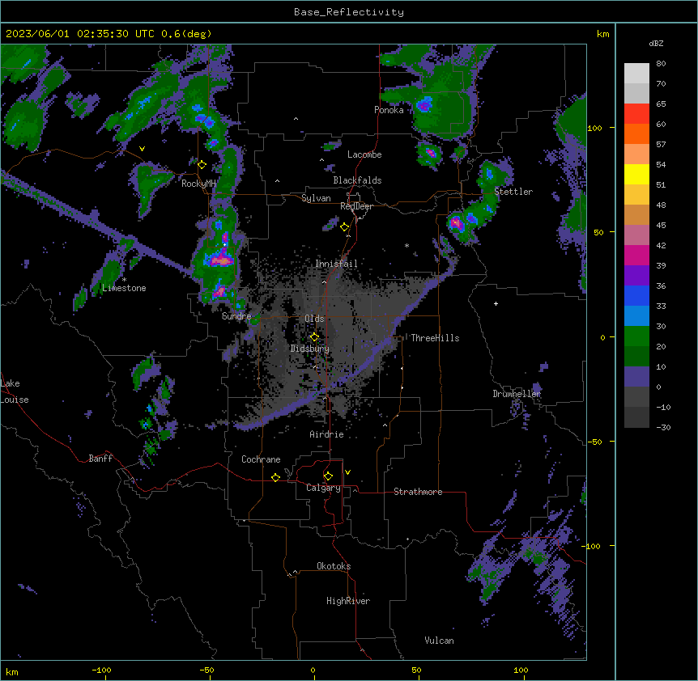This screenshot has width=698, height=681.
Task: Click the Calgary city label
Action: [323, 488]
